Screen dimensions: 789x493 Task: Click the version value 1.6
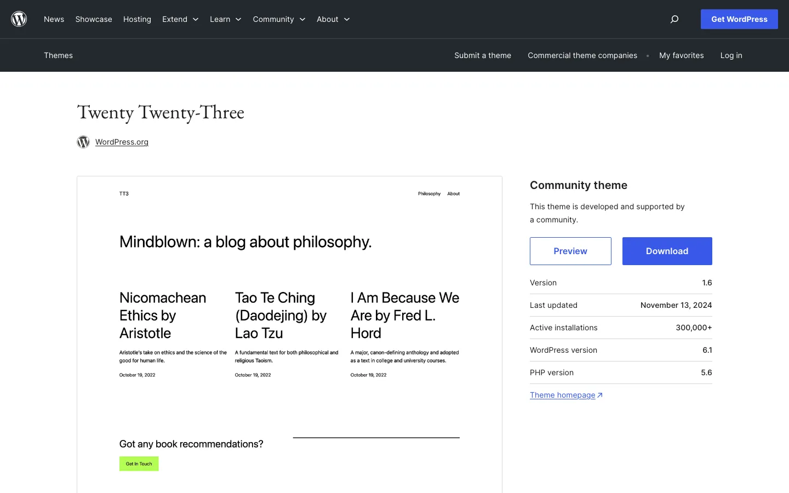pos(707,283)
